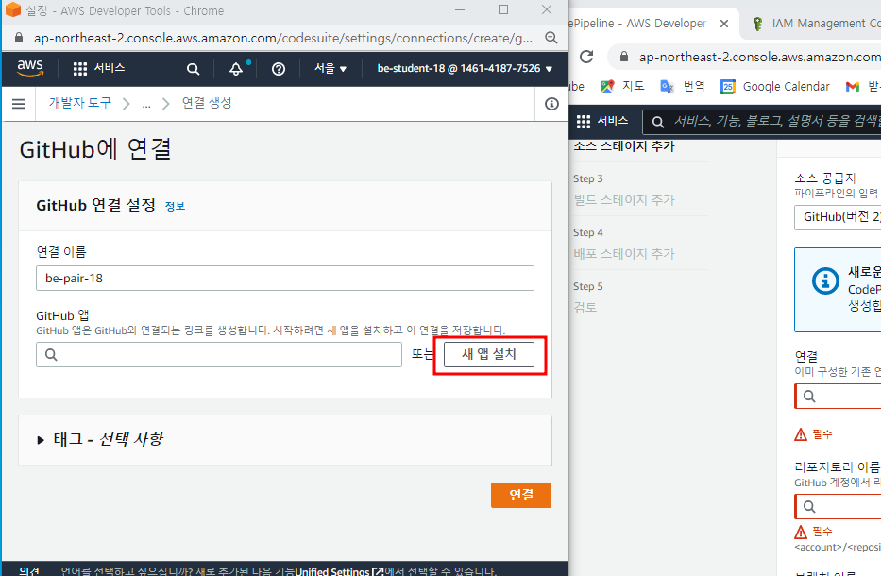Open the Google Calendar bookmark
The image size is (881, 576).
pyautogui.click(x=775, y=87)
